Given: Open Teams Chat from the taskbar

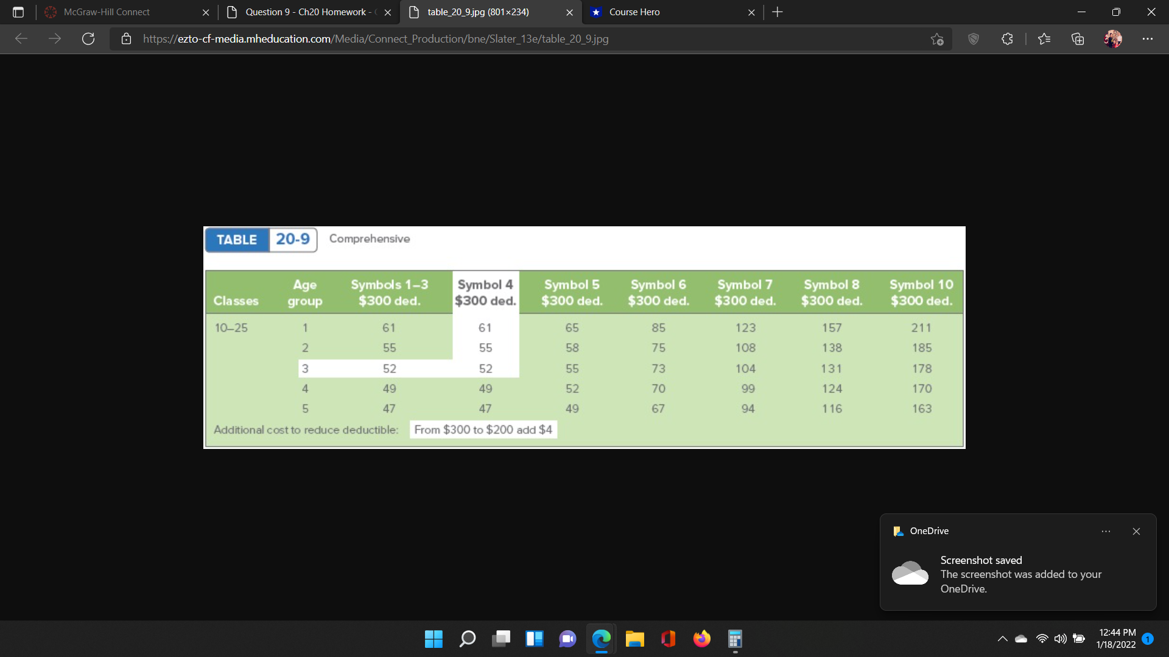Looking at the screenshot, I should pyautogui.click(x=567, y=639).
